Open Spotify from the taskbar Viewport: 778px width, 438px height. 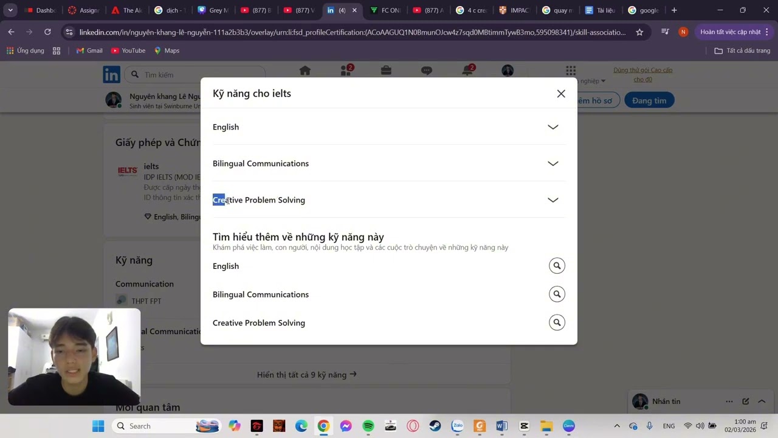point(368,426)
